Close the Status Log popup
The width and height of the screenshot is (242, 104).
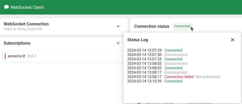[x=232, y=40]
